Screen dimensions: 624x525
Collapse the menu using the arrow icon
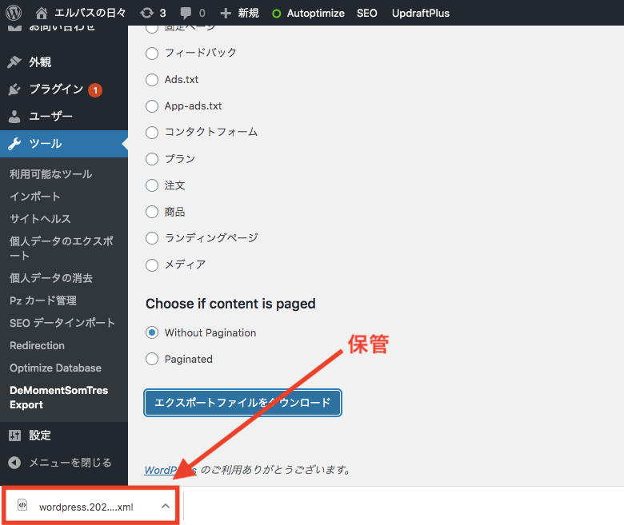[14, 463]
